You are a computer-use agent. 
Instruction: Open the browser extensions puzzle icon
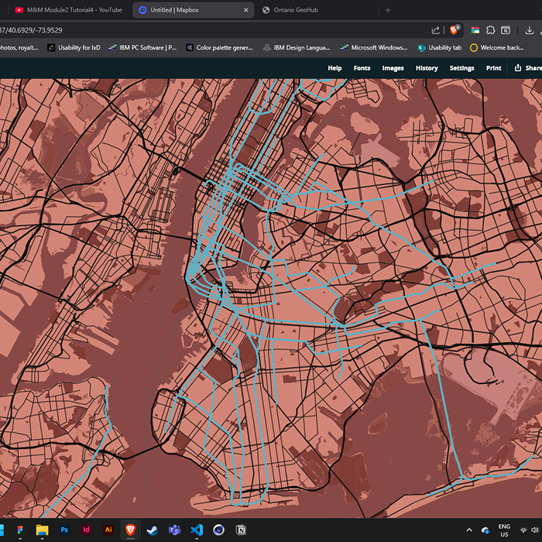coord(490,29)
